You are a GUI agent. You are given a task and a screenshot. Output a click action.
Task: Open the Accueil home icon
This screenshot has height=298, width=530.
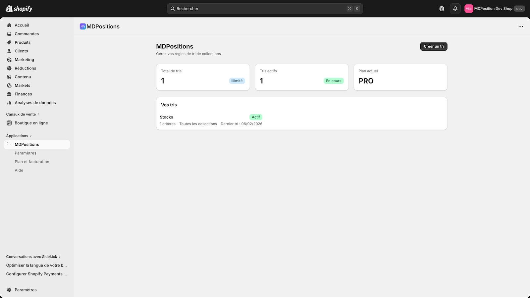tap(9, 25)
